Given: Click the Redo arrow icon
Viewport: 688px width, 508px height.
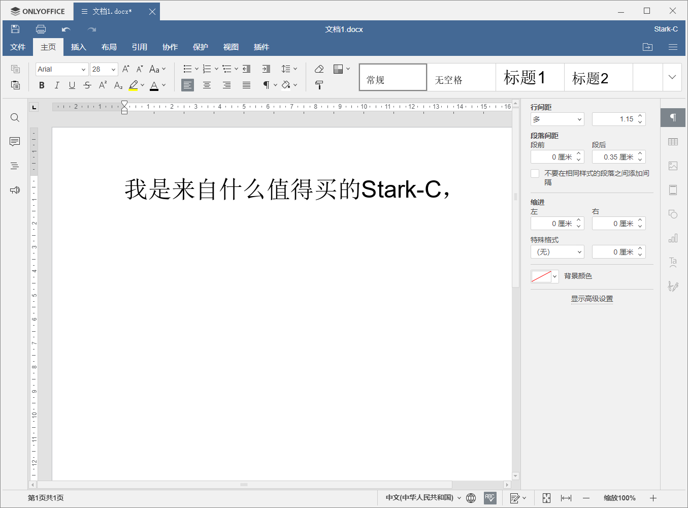Looking at the screenshot, I should [x=92, y=29].
